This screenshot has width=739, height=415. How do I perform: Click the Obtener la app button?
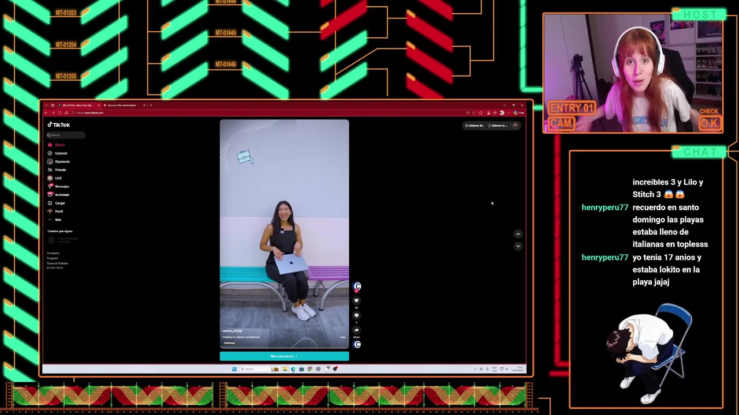pyautogui.click(x=498, y=126)
